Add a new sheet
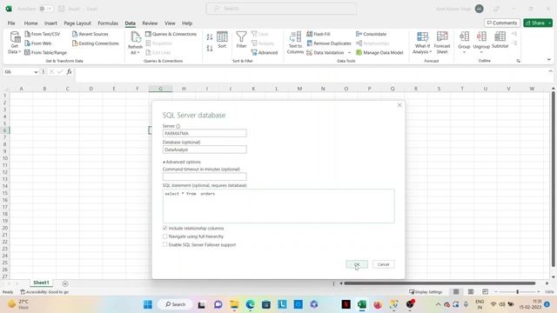557x313 pixels. 65,283
